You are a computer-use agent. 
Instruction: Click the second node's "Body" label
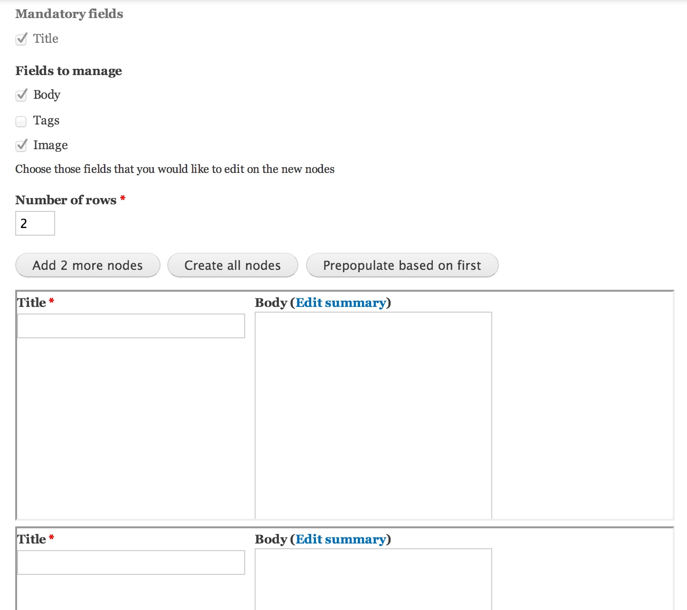pyautogui.click(x=269, y=539)
